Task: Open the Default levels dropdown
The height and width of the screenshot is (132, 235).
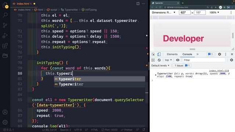Action: click(160, 66)
